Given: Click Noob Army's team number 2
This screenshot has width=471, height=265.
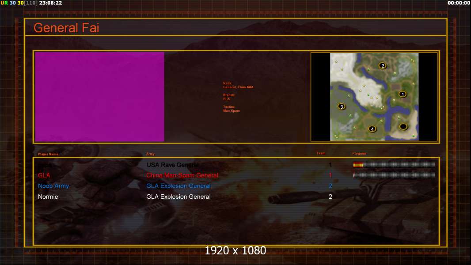Looking at the screenshot, I should click(x=330, y=186).
